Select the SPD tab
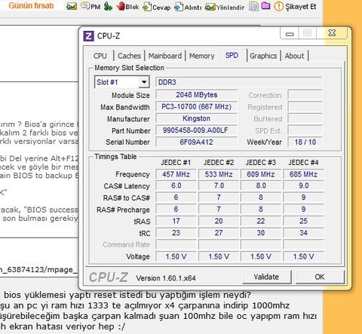362x334 pixels. point(232,55)
